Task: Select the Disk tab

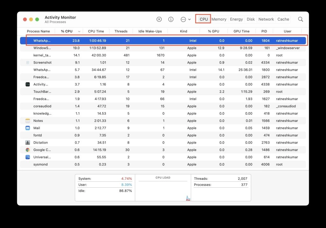Action: (251, 19)
